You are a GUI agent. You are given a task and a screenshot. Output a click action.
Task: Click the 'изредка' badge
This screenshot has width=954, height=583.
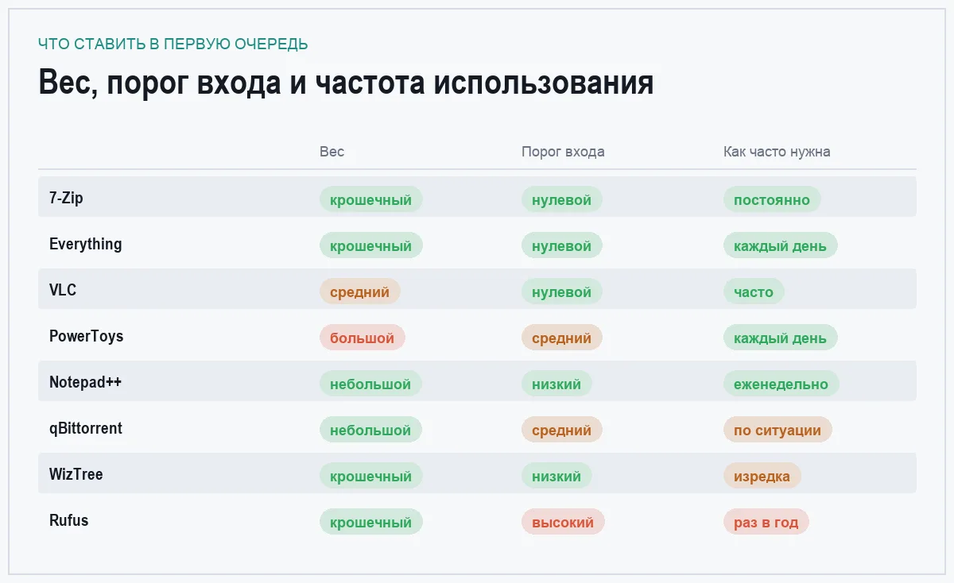pos(762,476)
